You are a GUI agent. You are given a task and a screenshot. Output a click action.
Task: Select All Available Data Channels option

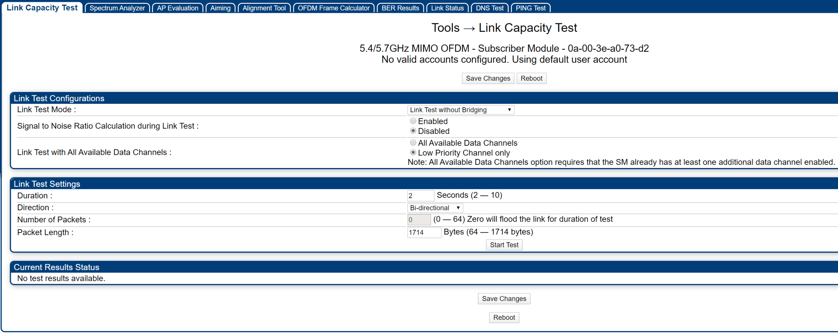tap(413, 143)
